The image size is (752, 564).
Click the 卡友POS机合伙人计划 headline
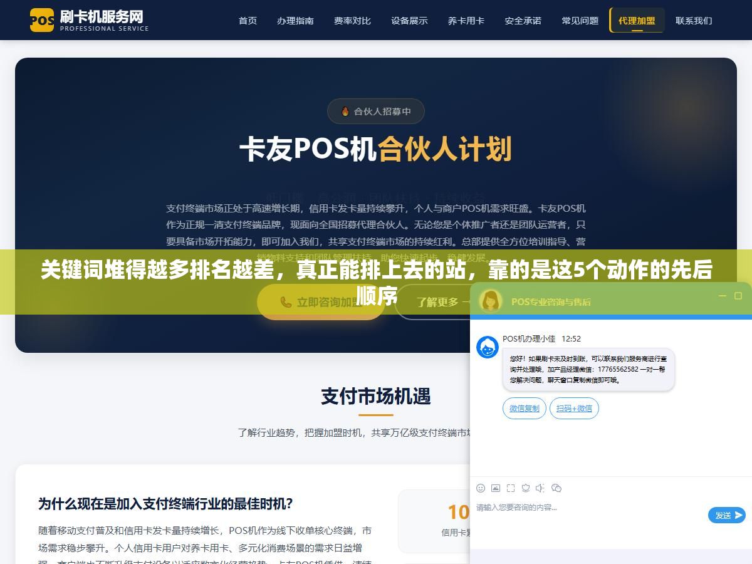click(x=376, y=150)
